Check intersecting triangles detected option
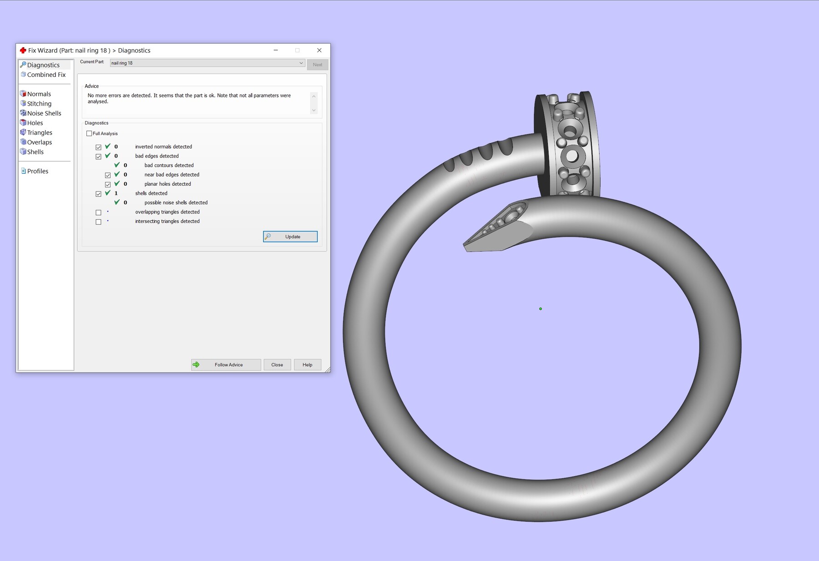This screenshot has width=819, height=561. (98, 222)
